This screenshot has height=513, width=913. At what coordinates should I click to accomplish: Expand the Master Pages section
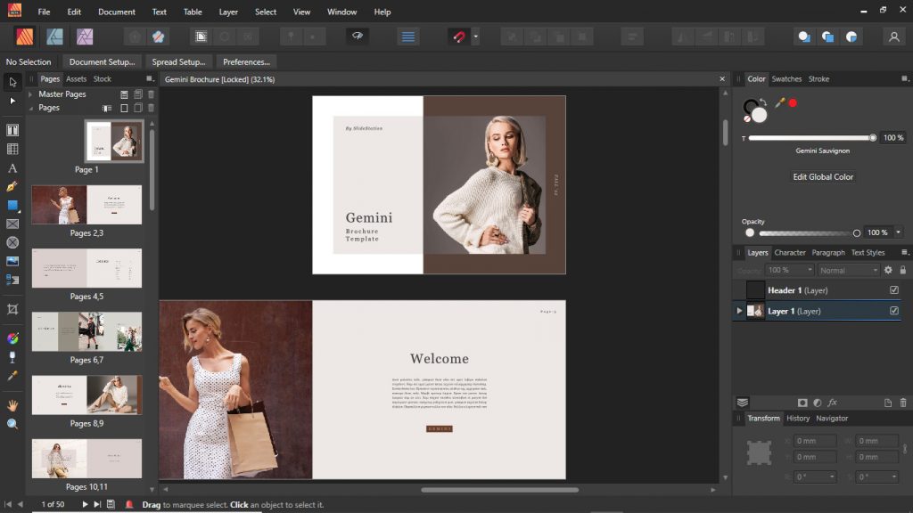[x=31, y=94]
